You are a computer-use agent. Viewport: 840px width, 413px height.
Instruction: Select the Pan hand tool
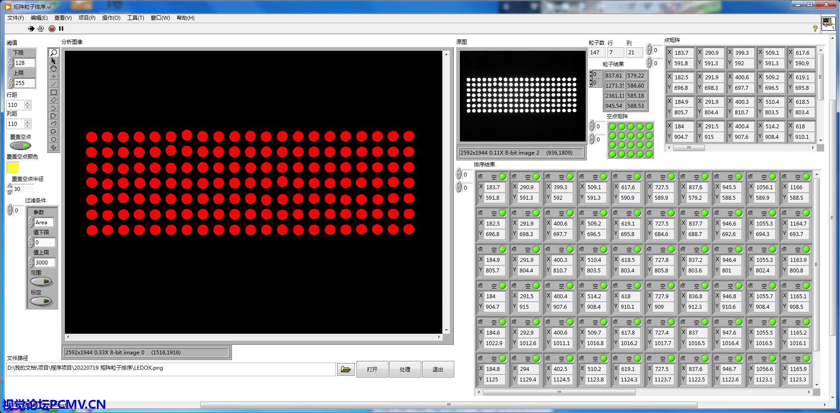53,69
